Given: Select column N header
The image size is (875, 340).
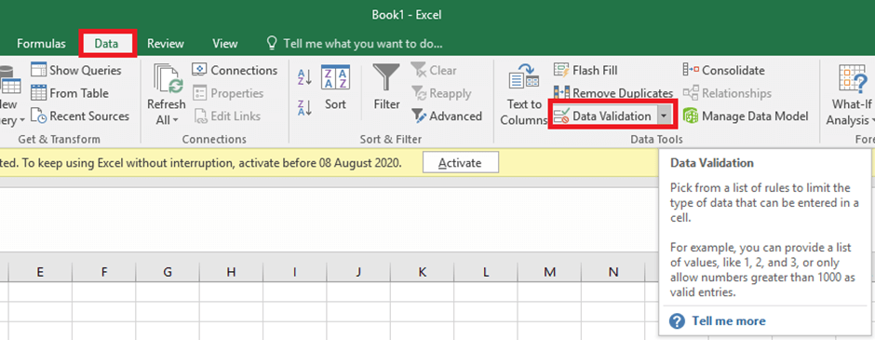Looking at the screenshot, I should pos(613,272).
